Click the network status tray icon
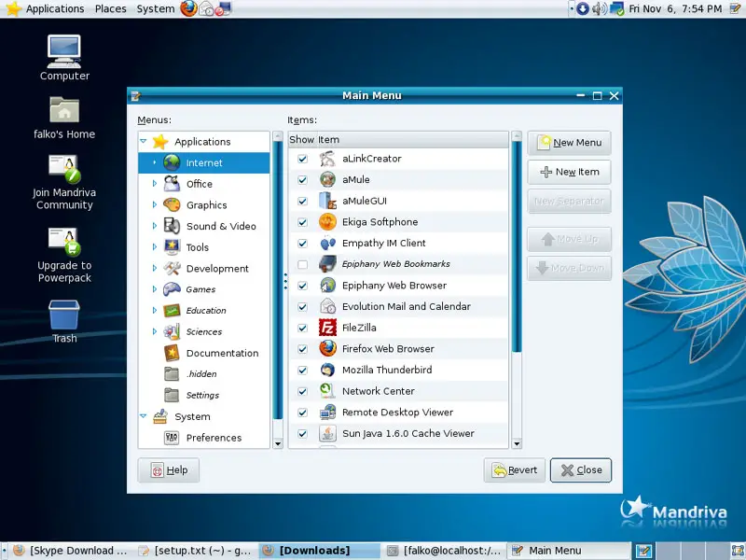746x560 pixels. (616, 8)
